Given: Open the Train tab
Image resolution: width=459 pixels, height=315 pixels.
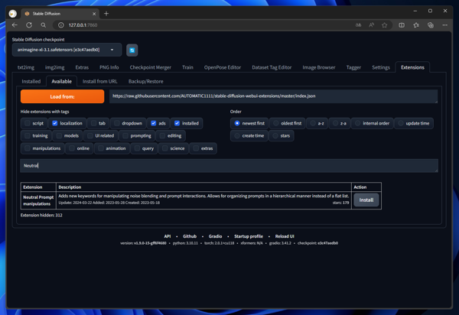Looking at the screenshot, I should tap(187, 67).
